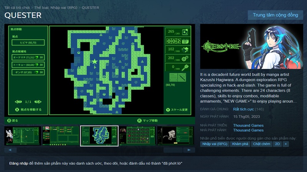307x172 pixels.
Task: Open publisher Thousand Games link
Action: coord(248,130)
